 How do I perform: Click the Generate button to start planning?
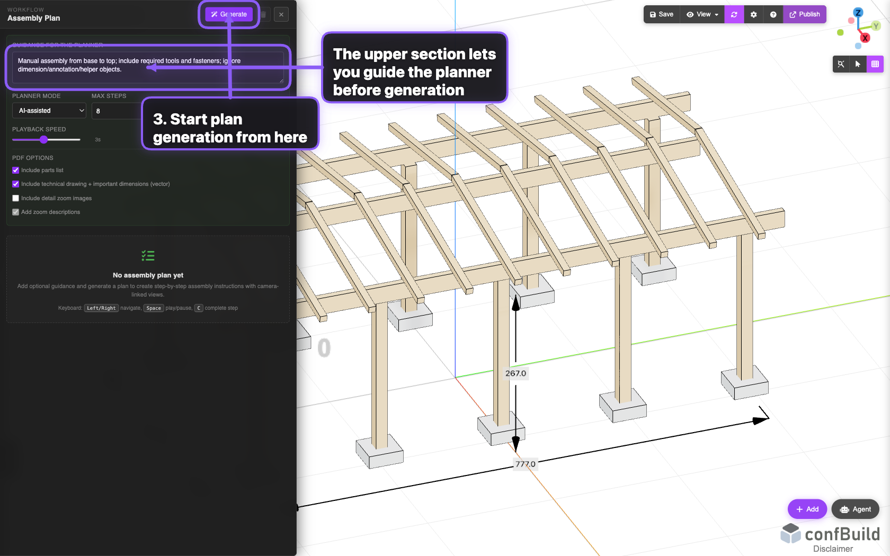229,14
